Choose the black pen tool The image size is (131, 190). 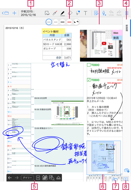pyautogui.click(x=63, y=13)
